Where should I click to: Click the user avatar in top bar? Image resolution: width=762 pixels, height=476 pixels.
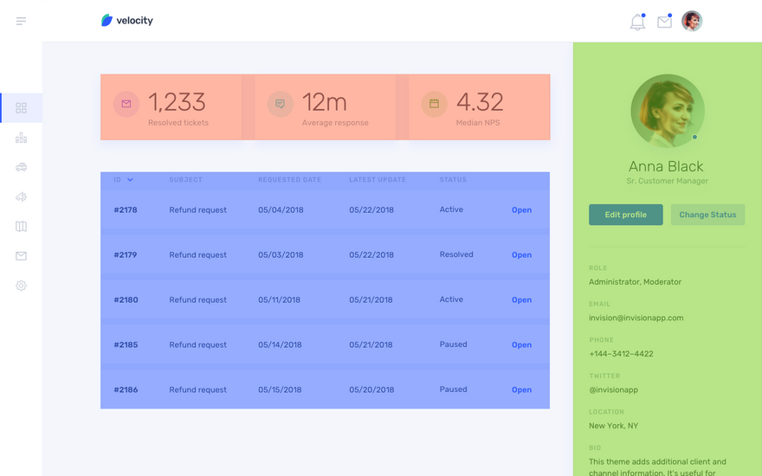[x=692, y=22]
